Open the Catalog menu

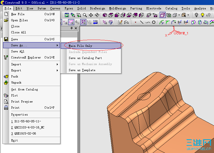pyautogui.click(x=171, y=8)
